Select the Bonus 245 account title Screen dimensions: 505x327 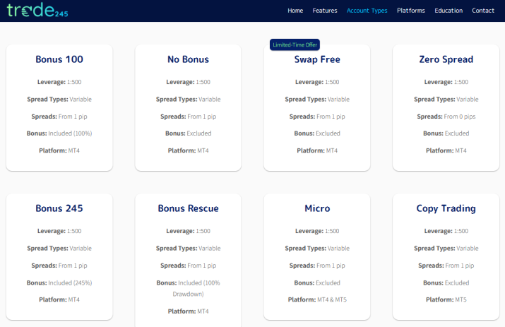pyautogui.click(x=59, y=208)
